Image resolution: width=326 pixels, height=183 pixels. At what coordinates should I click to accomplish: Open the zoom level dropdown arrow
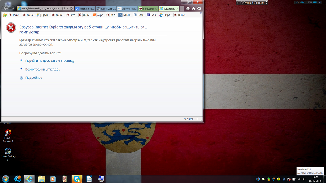pyautogui.click(x=197, y=119)
